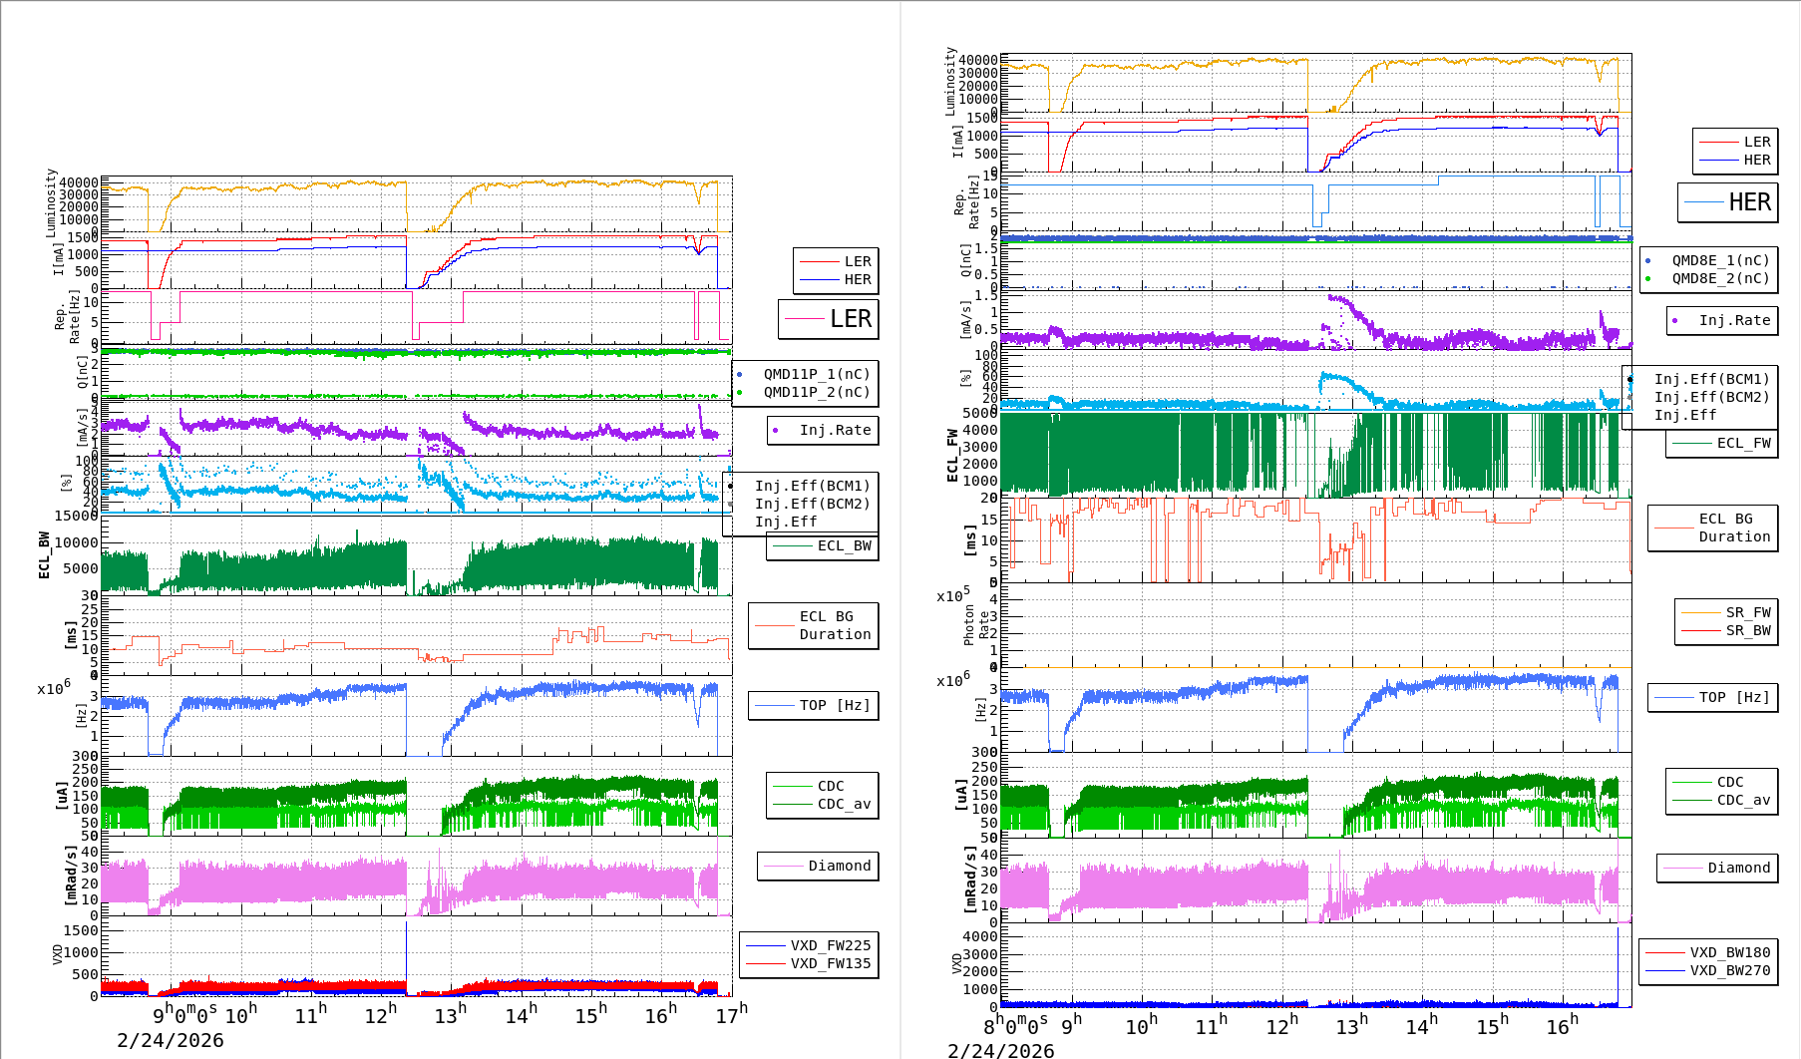
Task: Click the ECL_FW legend label
Action: click(1742, 443)
